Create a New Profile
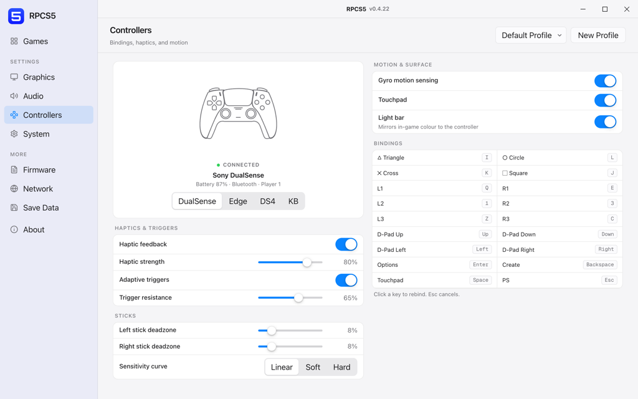The height and width of the screenshot is (399, 638). click(x=598, y=36)
